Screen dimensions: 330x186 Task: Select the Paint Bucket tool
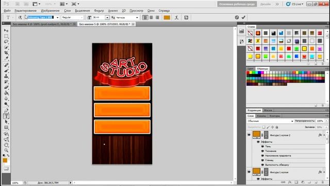pyautogui.click(x=6, y=93)
